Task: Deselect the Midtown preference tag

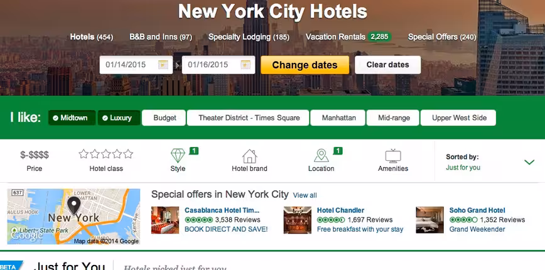Action: [72, 118]
